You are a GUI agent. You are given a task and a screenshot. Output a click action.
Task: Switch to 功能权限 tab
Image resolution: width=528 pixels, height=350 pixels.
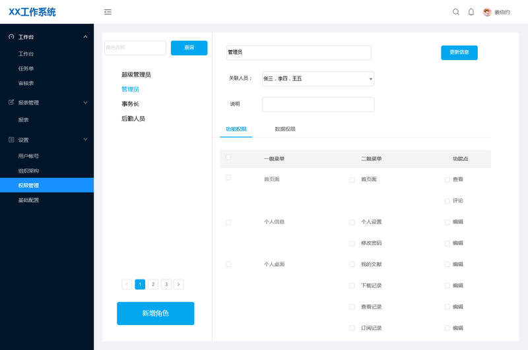236,129
